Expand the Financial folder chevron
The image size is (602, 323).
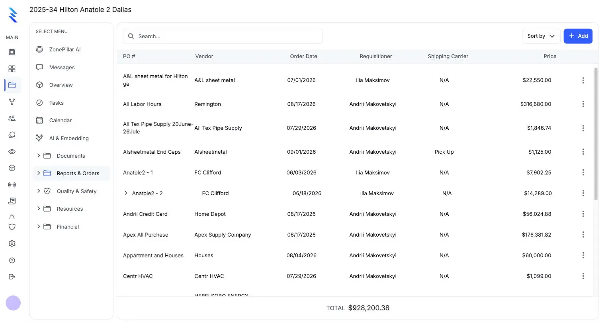(39, 227)
